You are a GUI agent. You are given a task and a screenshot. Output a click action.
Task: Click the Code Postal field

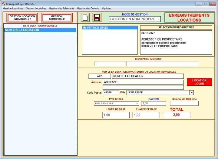pyautogui.click(x=111, y=92)
